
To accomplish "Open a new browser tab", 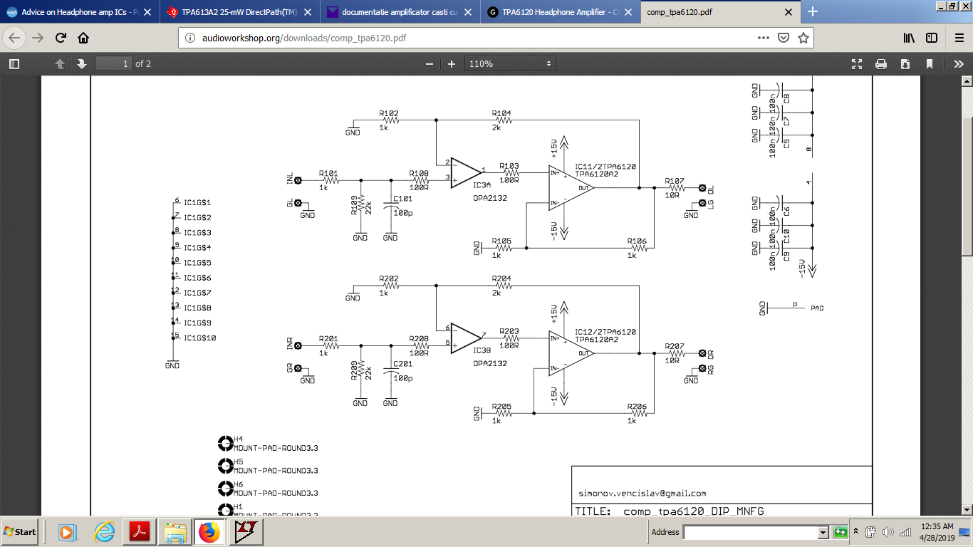I will pyautogui.click(x=813, y=11).
